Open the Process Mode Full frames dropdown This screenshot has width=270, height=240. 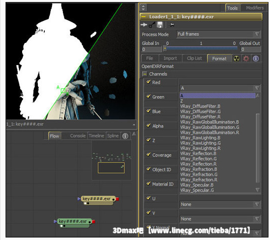pyautogui.click(x=219, y=34)
